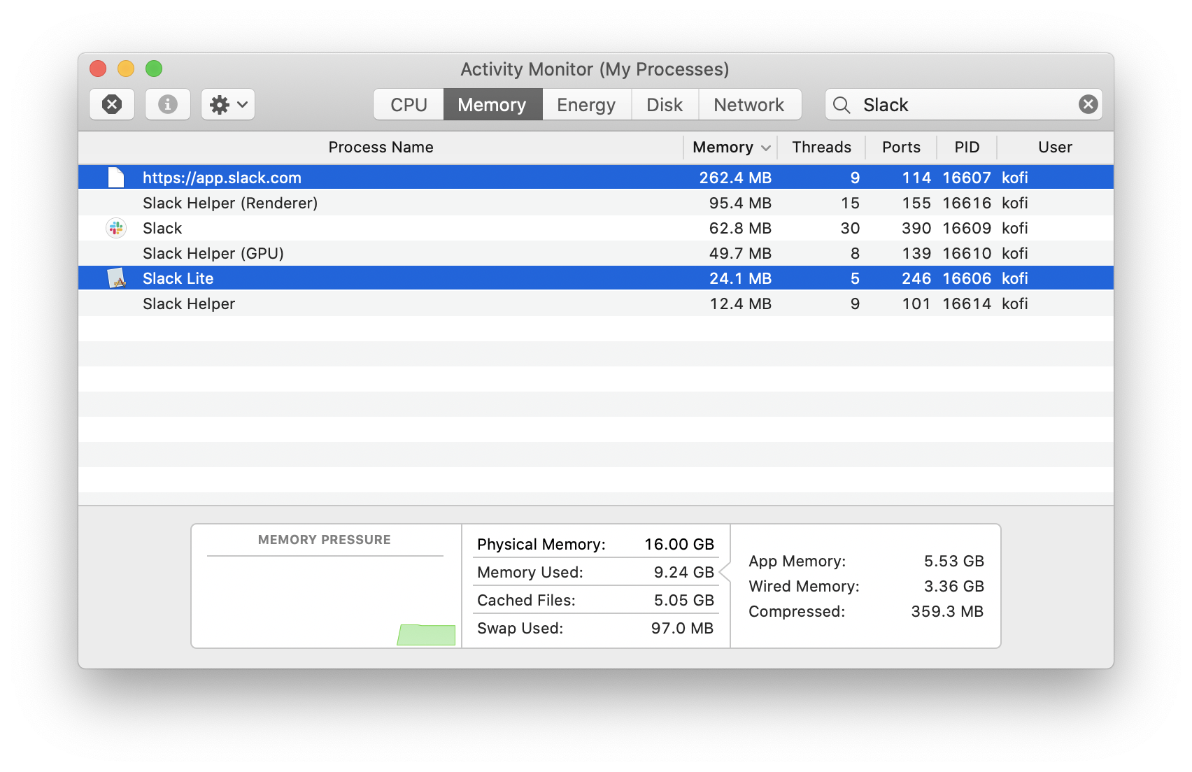This screenshot has width=1192, height=772.
Task: Click PID 16606 in the table
Action: click(967, 278)
